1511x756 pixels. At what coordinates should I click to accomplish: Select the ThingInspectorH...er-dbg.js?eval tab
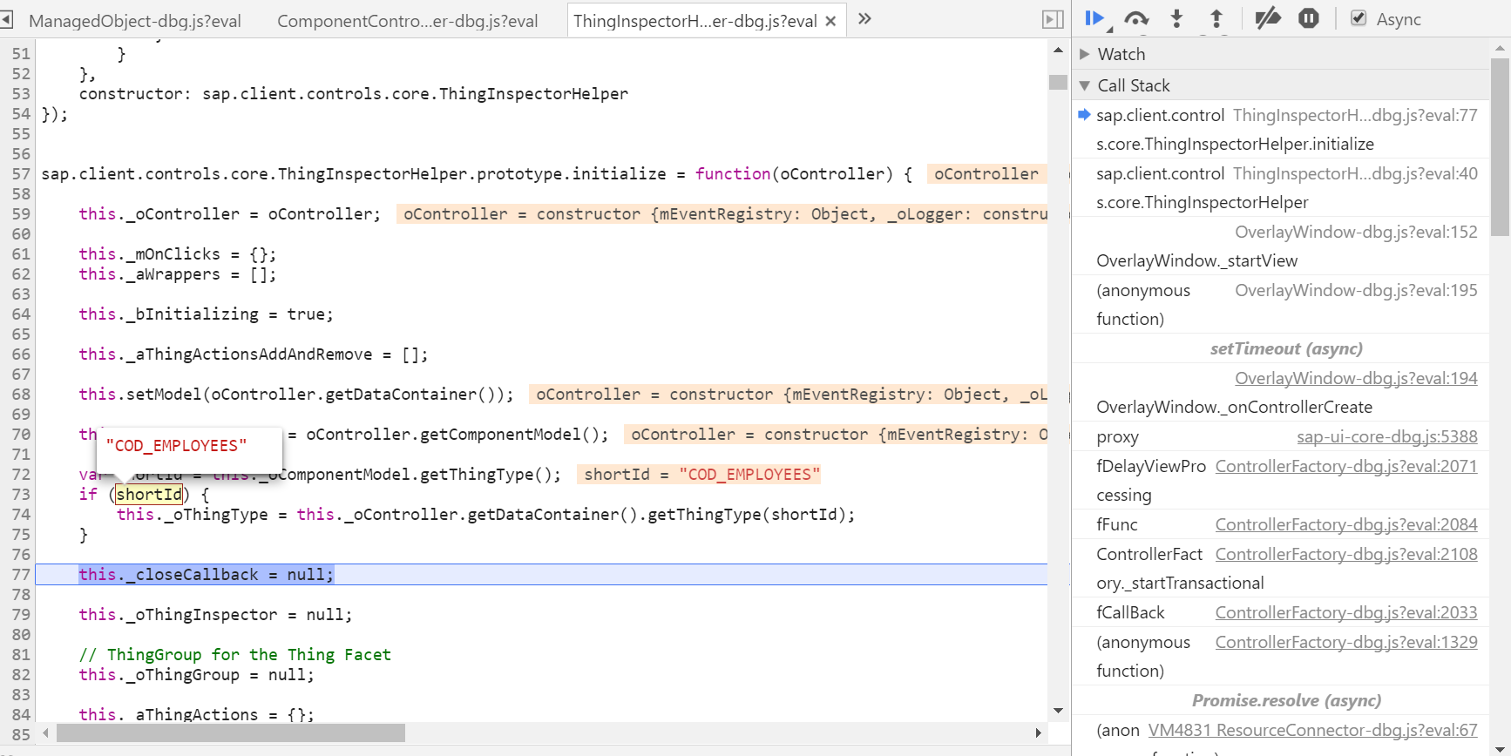pyautogui.click(x=695, y=21)
